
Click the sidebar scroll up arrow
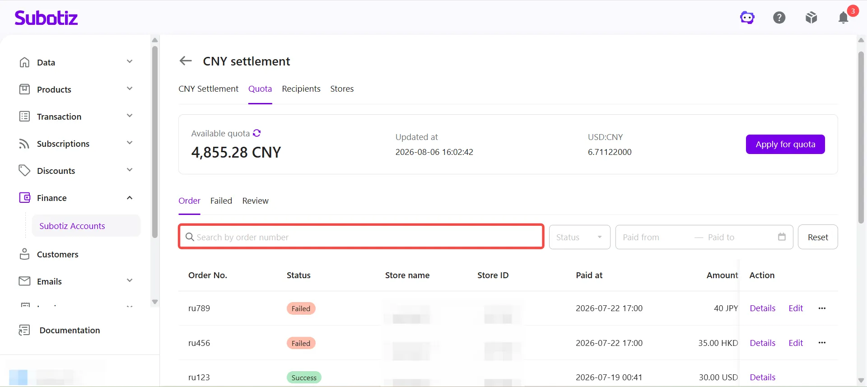[155, 40]
